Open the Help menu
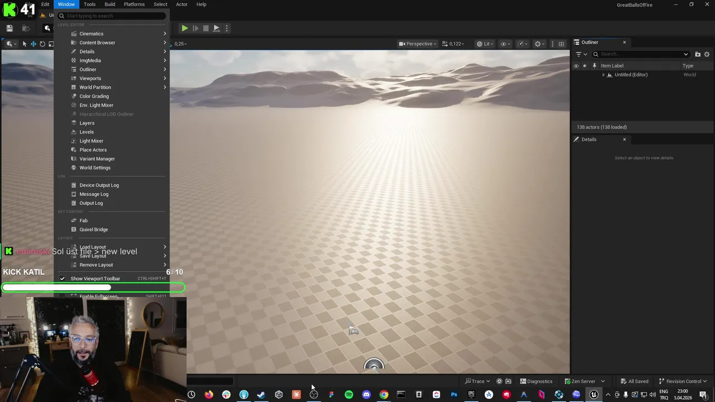The width and height of the screenshot is (715, 402). 201,4
